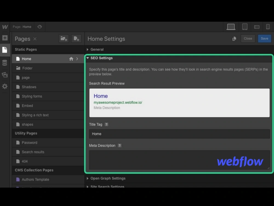Viewport: 274px width, 206px height.
Task: Click the Home preview title link
Action: [x=101, y=96]
